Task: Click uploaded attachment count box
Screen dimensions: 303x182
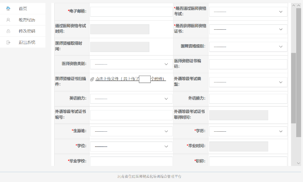Action: tap(145, 79)
